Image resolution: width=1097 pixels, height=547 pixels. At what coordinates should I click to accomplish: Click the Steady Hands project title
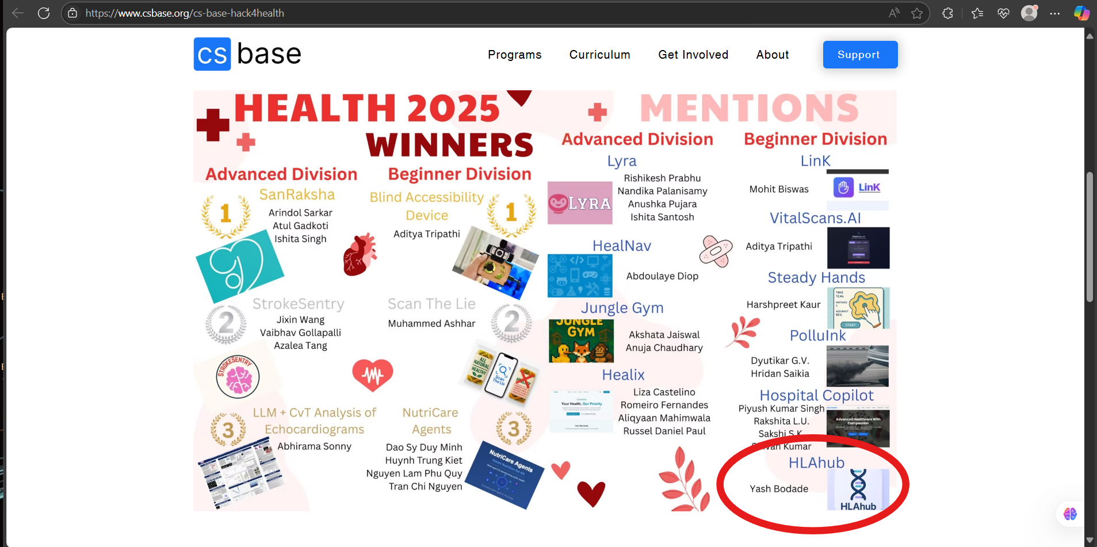tap(817, 278)
